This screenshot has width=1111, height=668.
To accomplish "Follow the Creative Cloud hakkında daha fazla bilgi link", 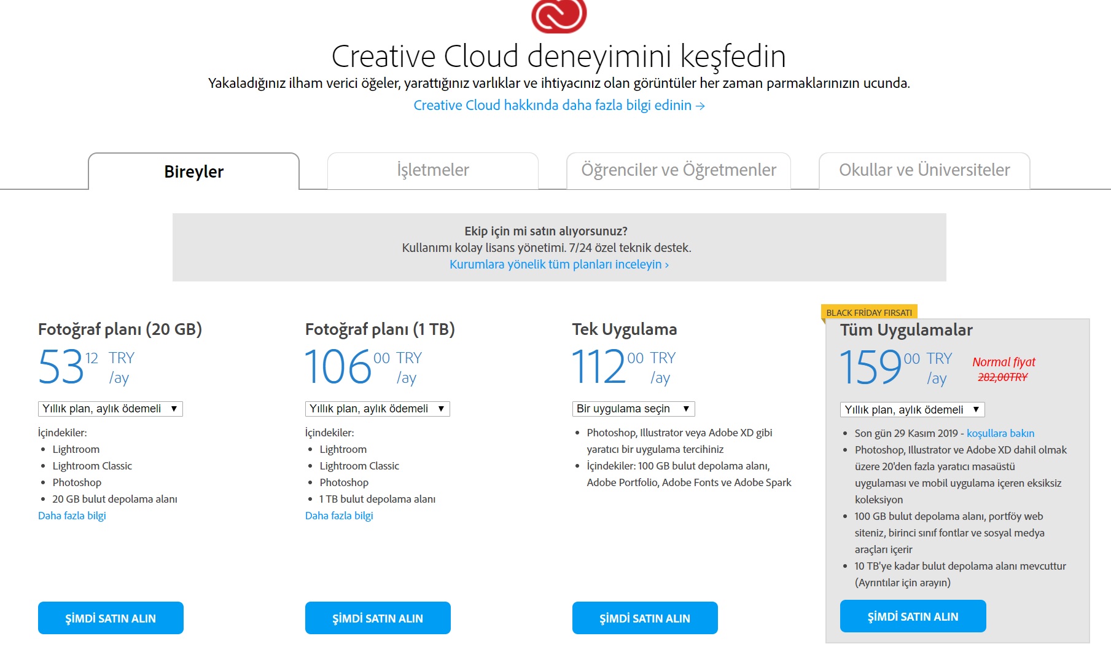I will click(559, 105).
